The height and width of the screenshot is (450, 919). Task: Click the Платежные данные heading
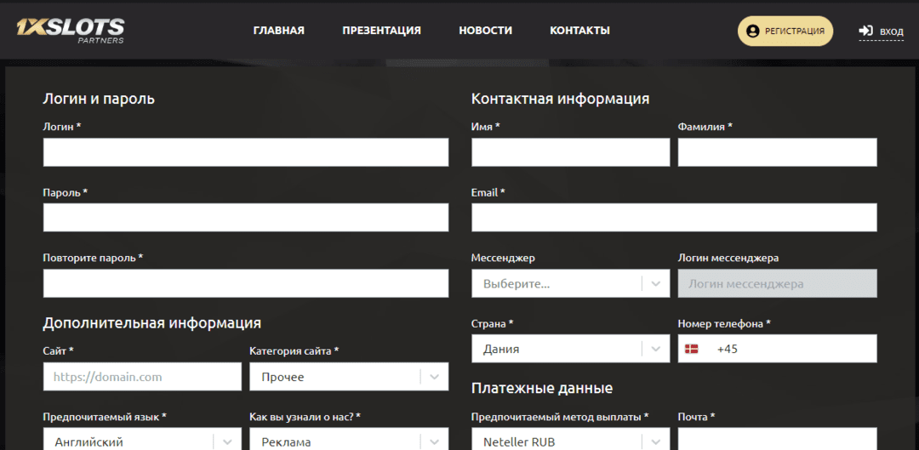click(541, 388)
